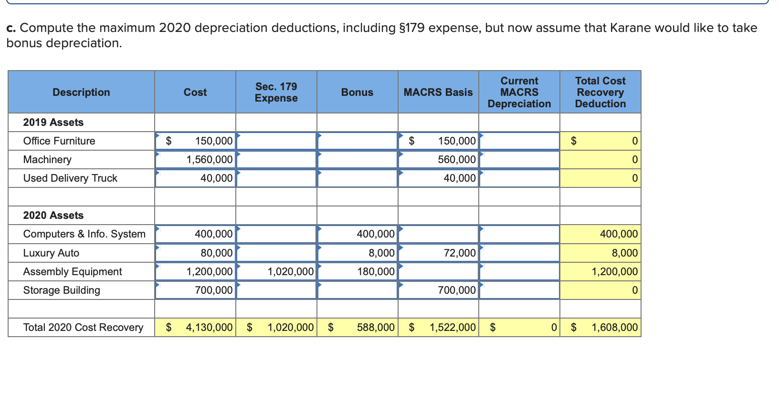Select Machinery MACRS Basis 560,000
The image size is (779, 412).
(439, 160)
